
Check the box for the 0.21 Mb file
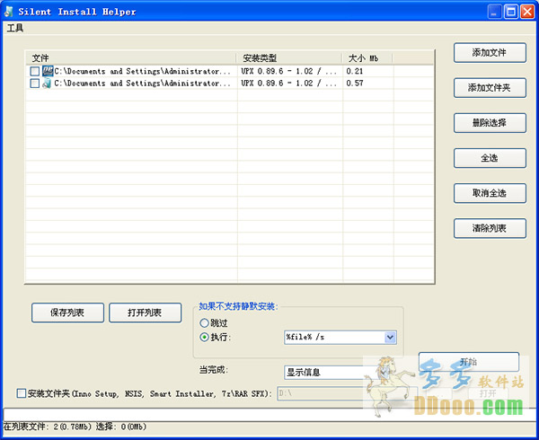tap(35, 71)
